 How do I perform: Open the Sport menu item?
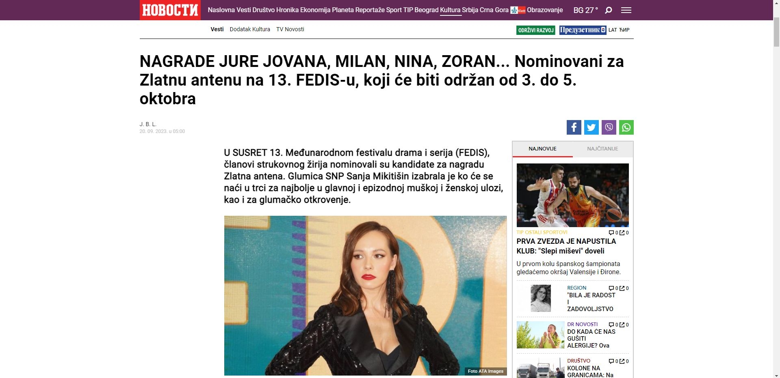coord(394,10)
